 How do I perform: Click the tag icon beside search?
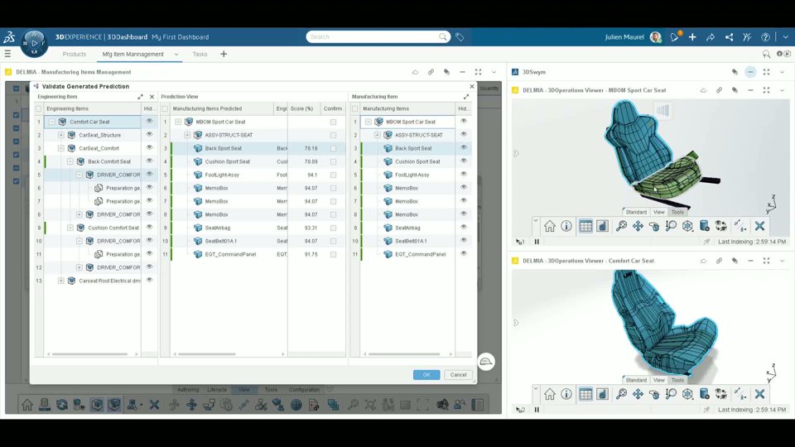tap(460, 37)
